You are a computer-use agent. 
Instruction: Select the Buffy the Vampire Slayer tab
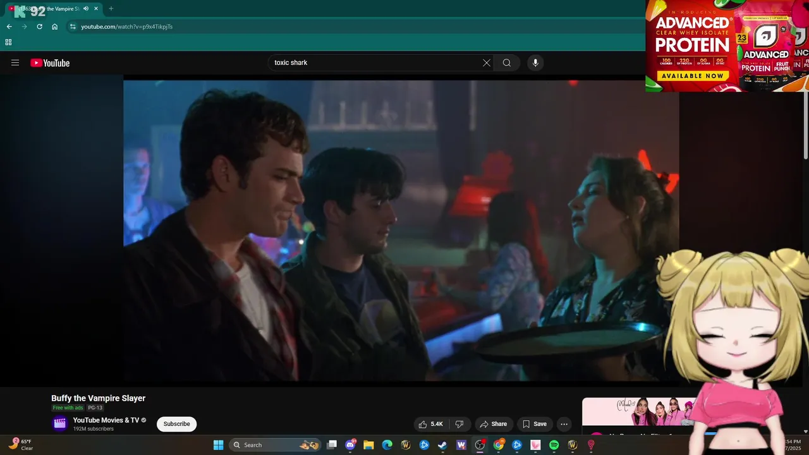tap(54, 9)
